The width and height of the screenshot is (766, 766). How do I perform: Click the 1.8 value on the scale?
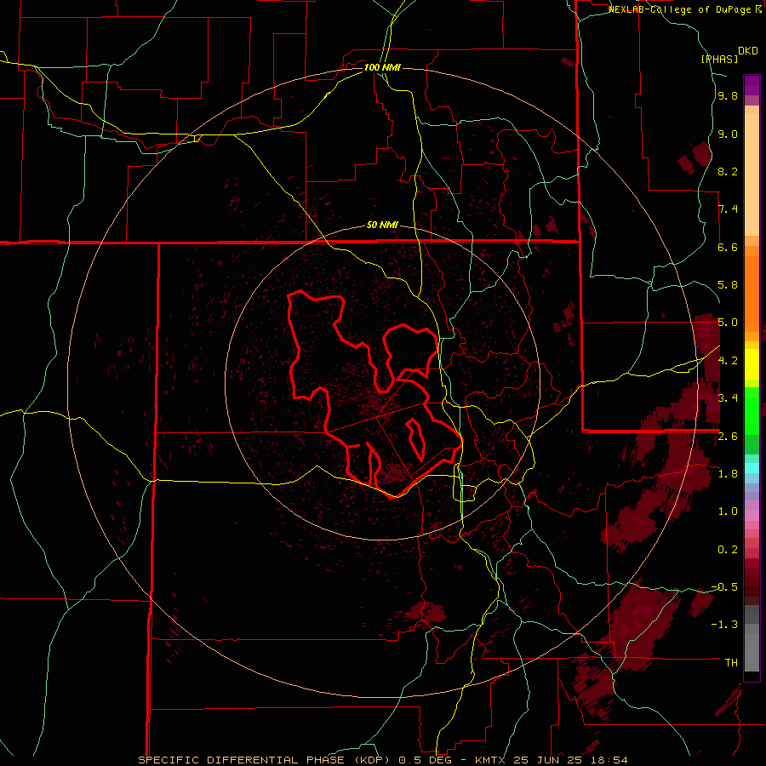[x=728, y=474]
